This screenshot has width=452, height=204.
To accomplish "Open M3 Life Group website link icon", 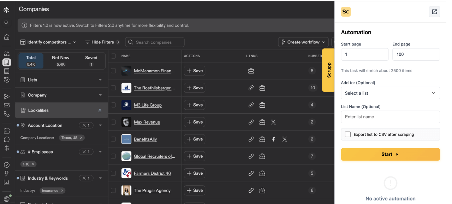I will pyautogui.click(x=251, y=105).
